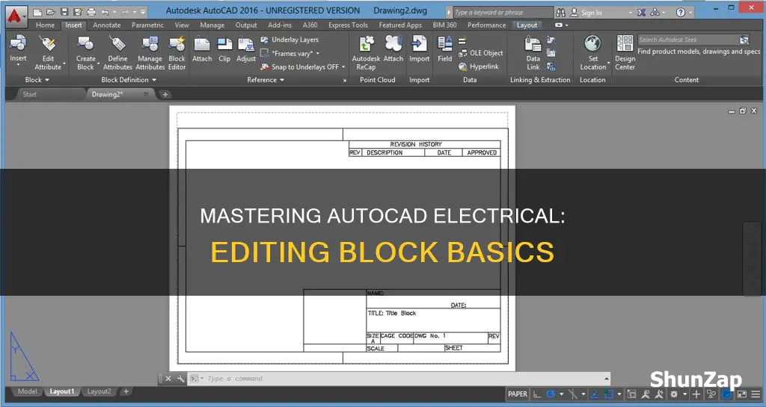This screenshot has height=407, width=766.
Task: Open the polar tracking angle dropdown arrow
Action: click(561, 394)
